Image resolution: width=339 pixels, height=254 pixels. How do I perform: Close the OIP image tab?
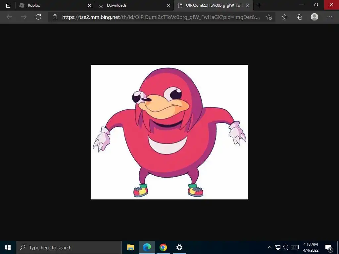click(x=248, y=5)
